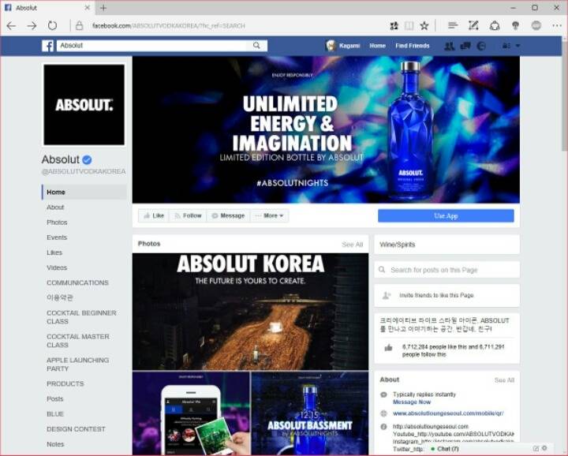Add page to favorites with star icon
The height and width of the screenshot is (456, 568).
(424, 25)
